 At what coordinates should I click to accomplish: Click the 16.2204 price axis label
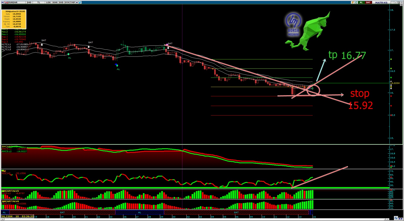tap(395, 83)
